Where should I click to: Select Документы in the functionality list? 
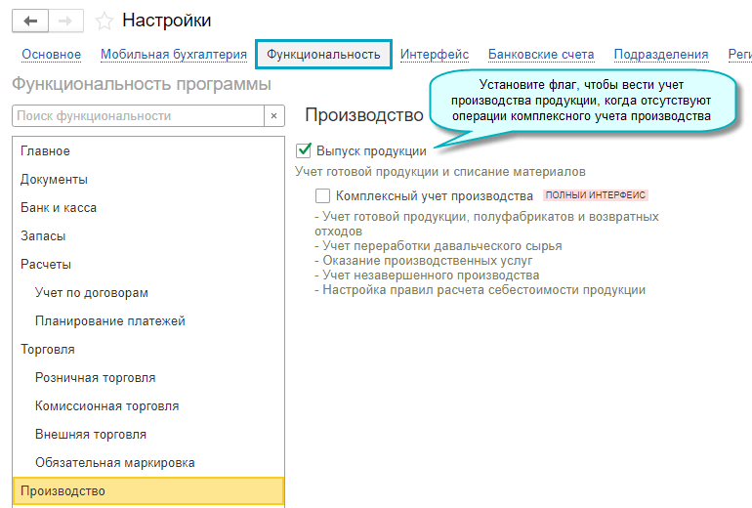(x=148, y=180)
